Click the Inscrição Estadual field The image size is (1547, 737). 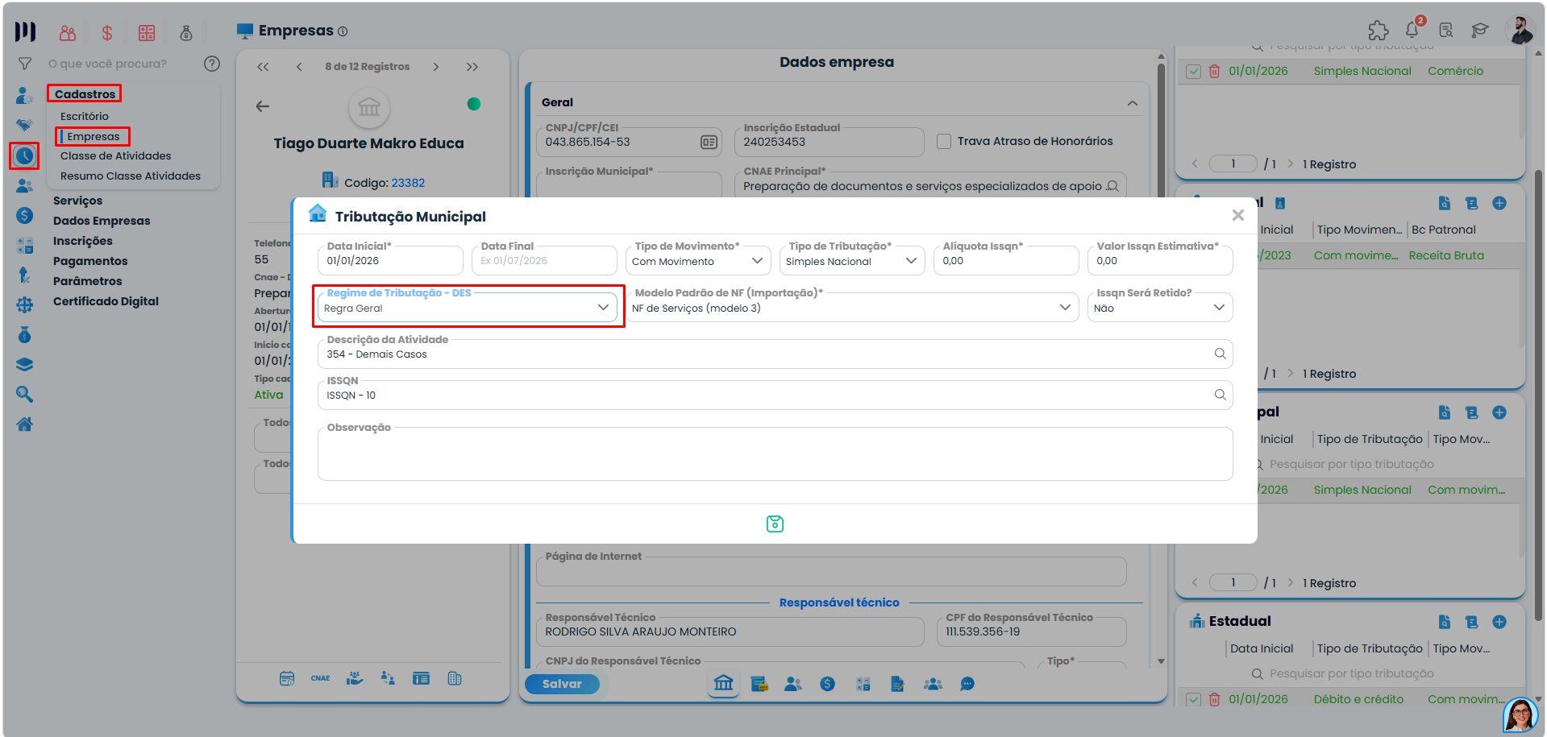click(829, 142)
